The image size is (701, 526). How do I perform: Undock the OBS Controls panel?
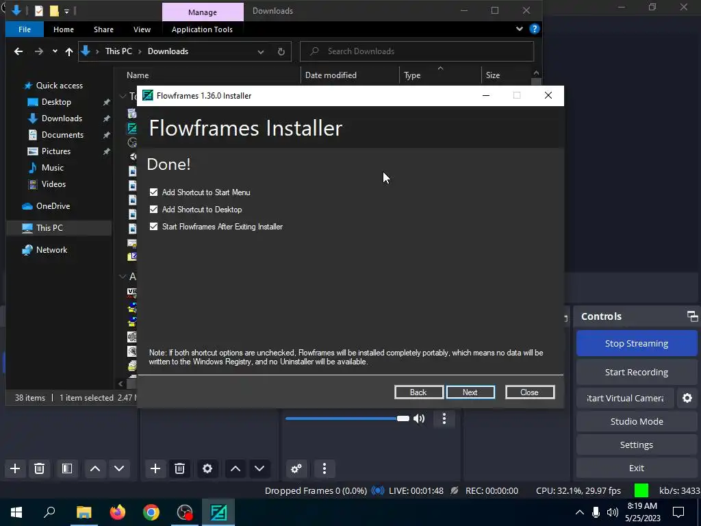click(692, 316)
